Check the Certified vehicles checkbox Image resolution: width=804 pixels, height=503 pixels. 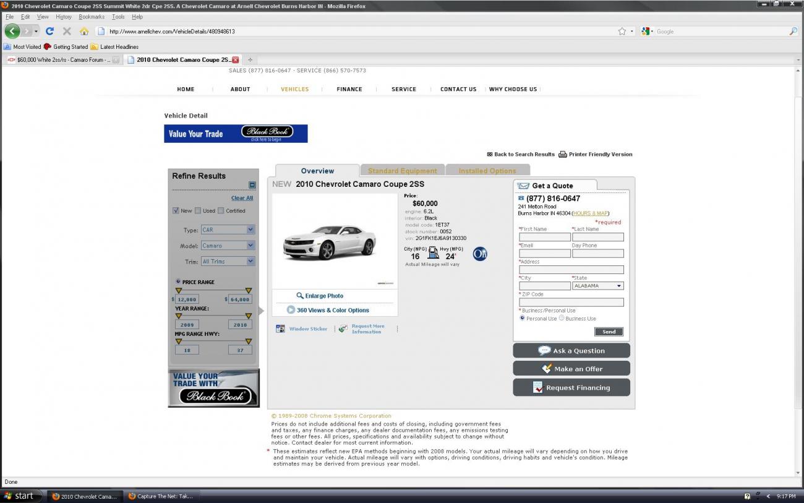pyautogui.click(x=221, y=210)
